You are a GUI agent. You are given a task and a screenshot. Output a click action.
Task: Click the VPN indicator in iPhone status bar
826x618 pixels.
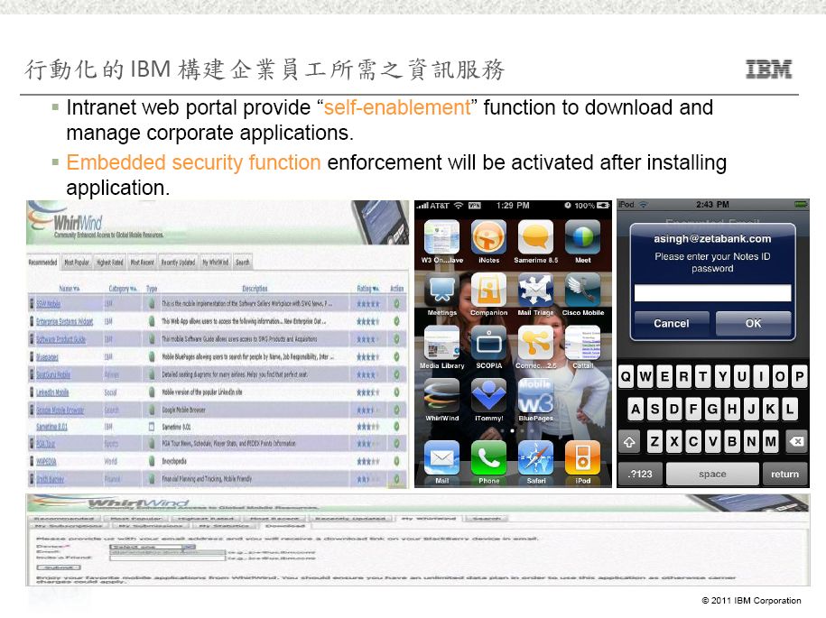point(474,206)
